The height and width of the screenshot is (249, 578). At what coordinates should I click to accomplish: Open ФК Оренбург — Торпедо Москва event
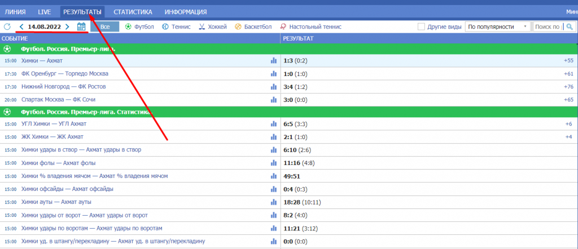pos(65,74)
